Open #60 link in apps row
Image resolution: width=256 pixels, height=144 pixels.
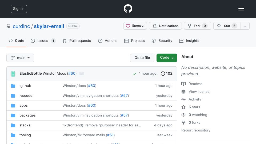(x=91, y=106)
